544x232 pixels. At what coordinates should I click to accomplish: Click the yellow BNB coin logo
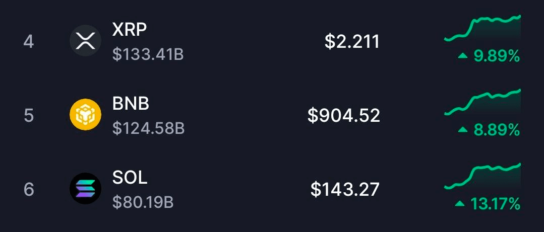(x=85, y=115)
